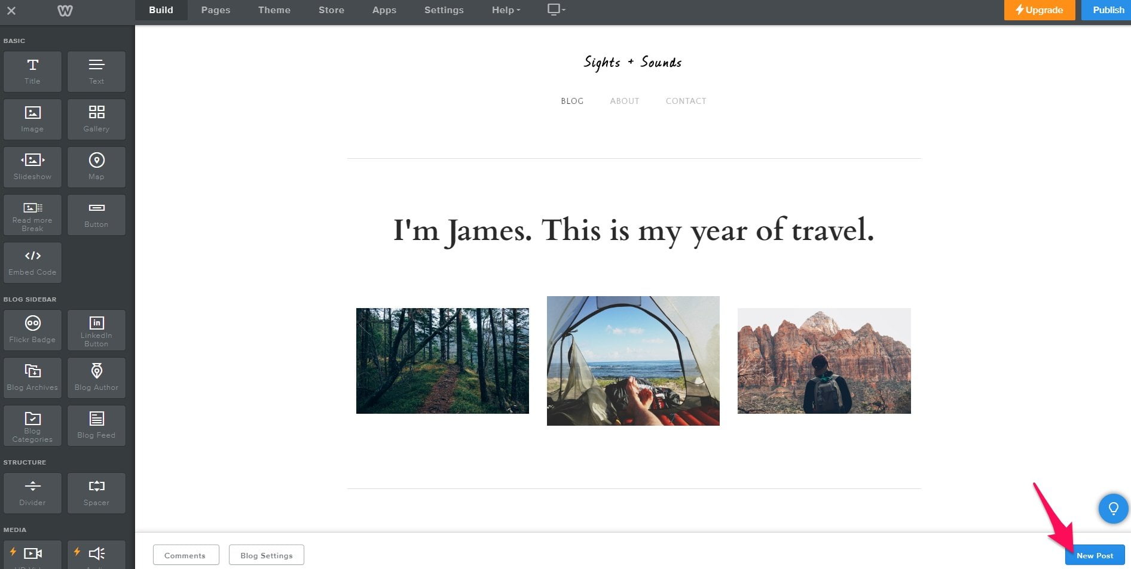This screenshot has width=1131, height=569.
Task: Open the Store tab
Action: pos(331,10)
